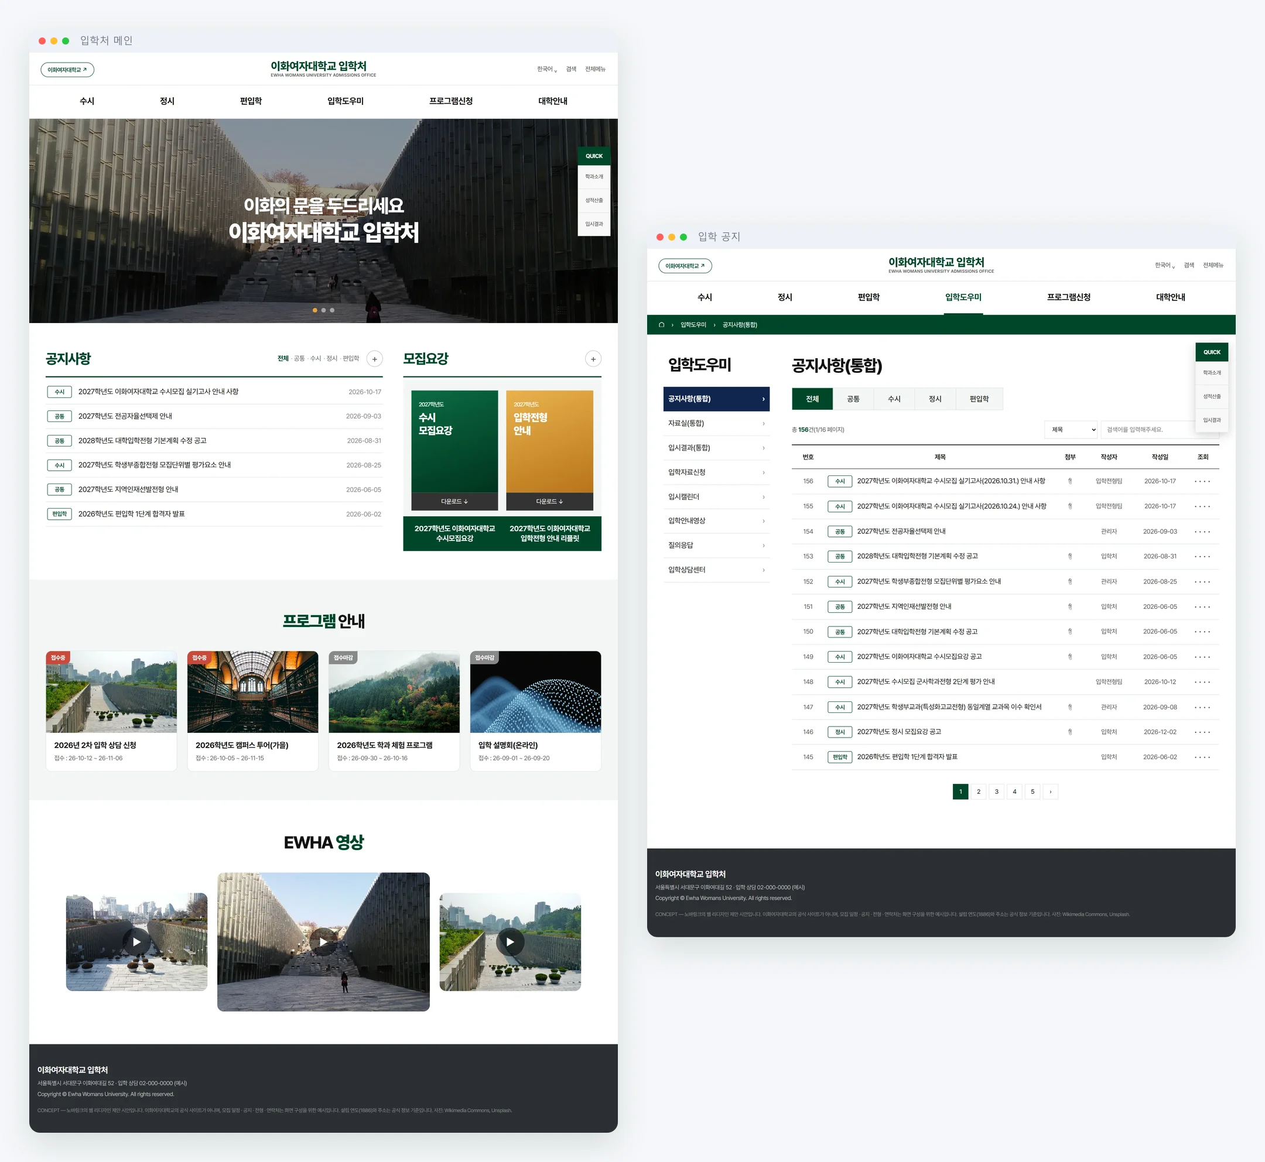This screenshot has width=1265, height=1162.
Task: Open the 2026학년도 캠퍼스 투어(가을) program card
Action: [x=252, y=711]
